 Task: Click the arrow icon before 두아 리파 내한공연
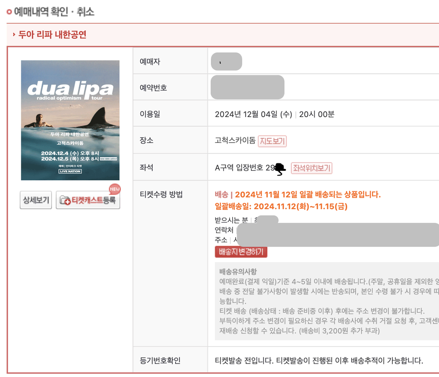(x=14, y=35)
